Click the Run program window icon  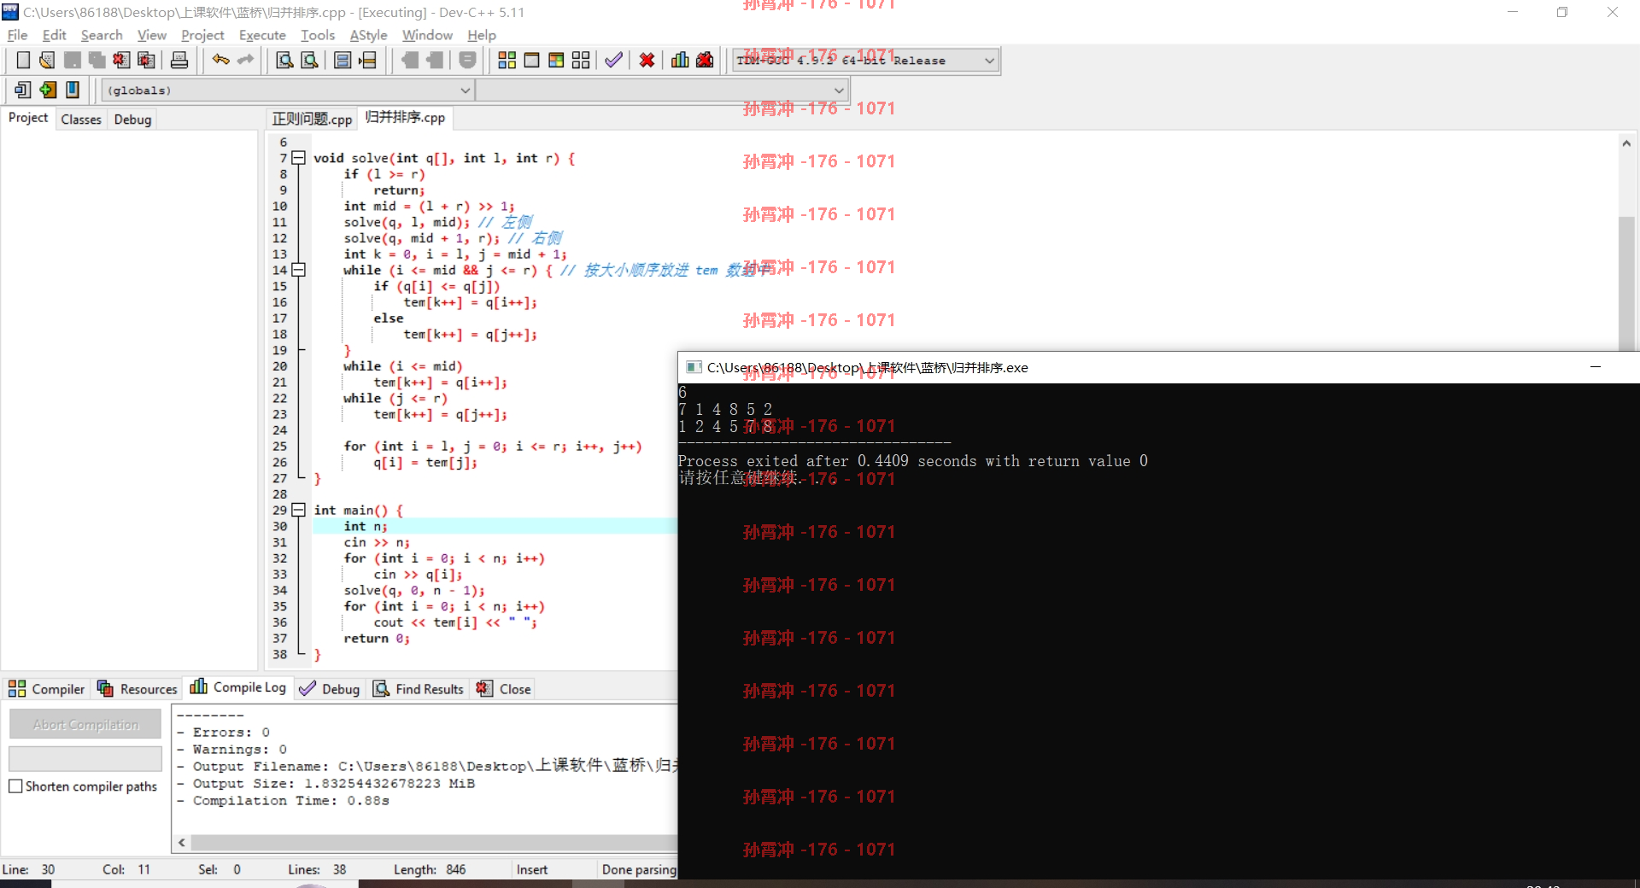click(531, 60)
